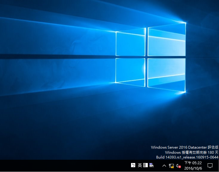This screenshot has width=219, height=172.
Task: Open the clock showing 下午 05:22
Action: tap(193, 166)
